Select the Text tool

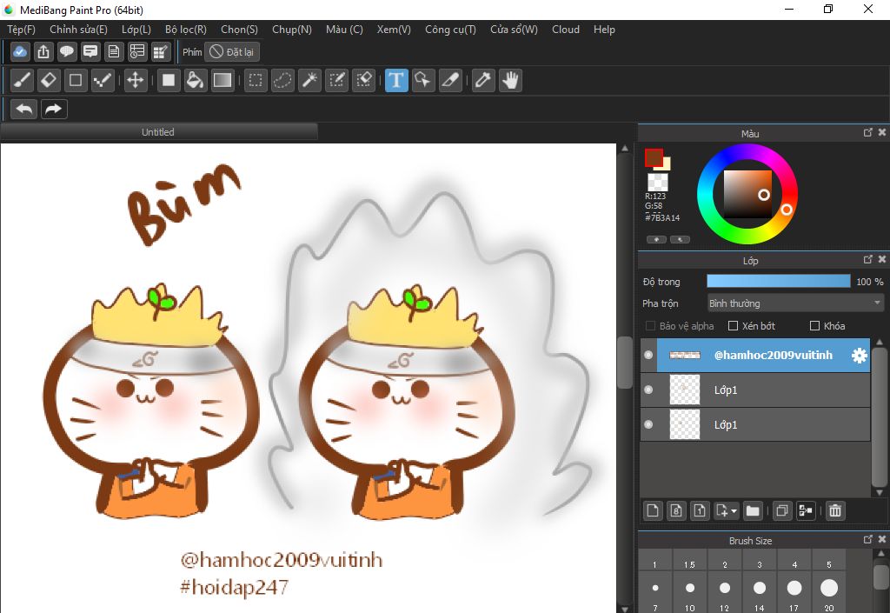(396, 80)
